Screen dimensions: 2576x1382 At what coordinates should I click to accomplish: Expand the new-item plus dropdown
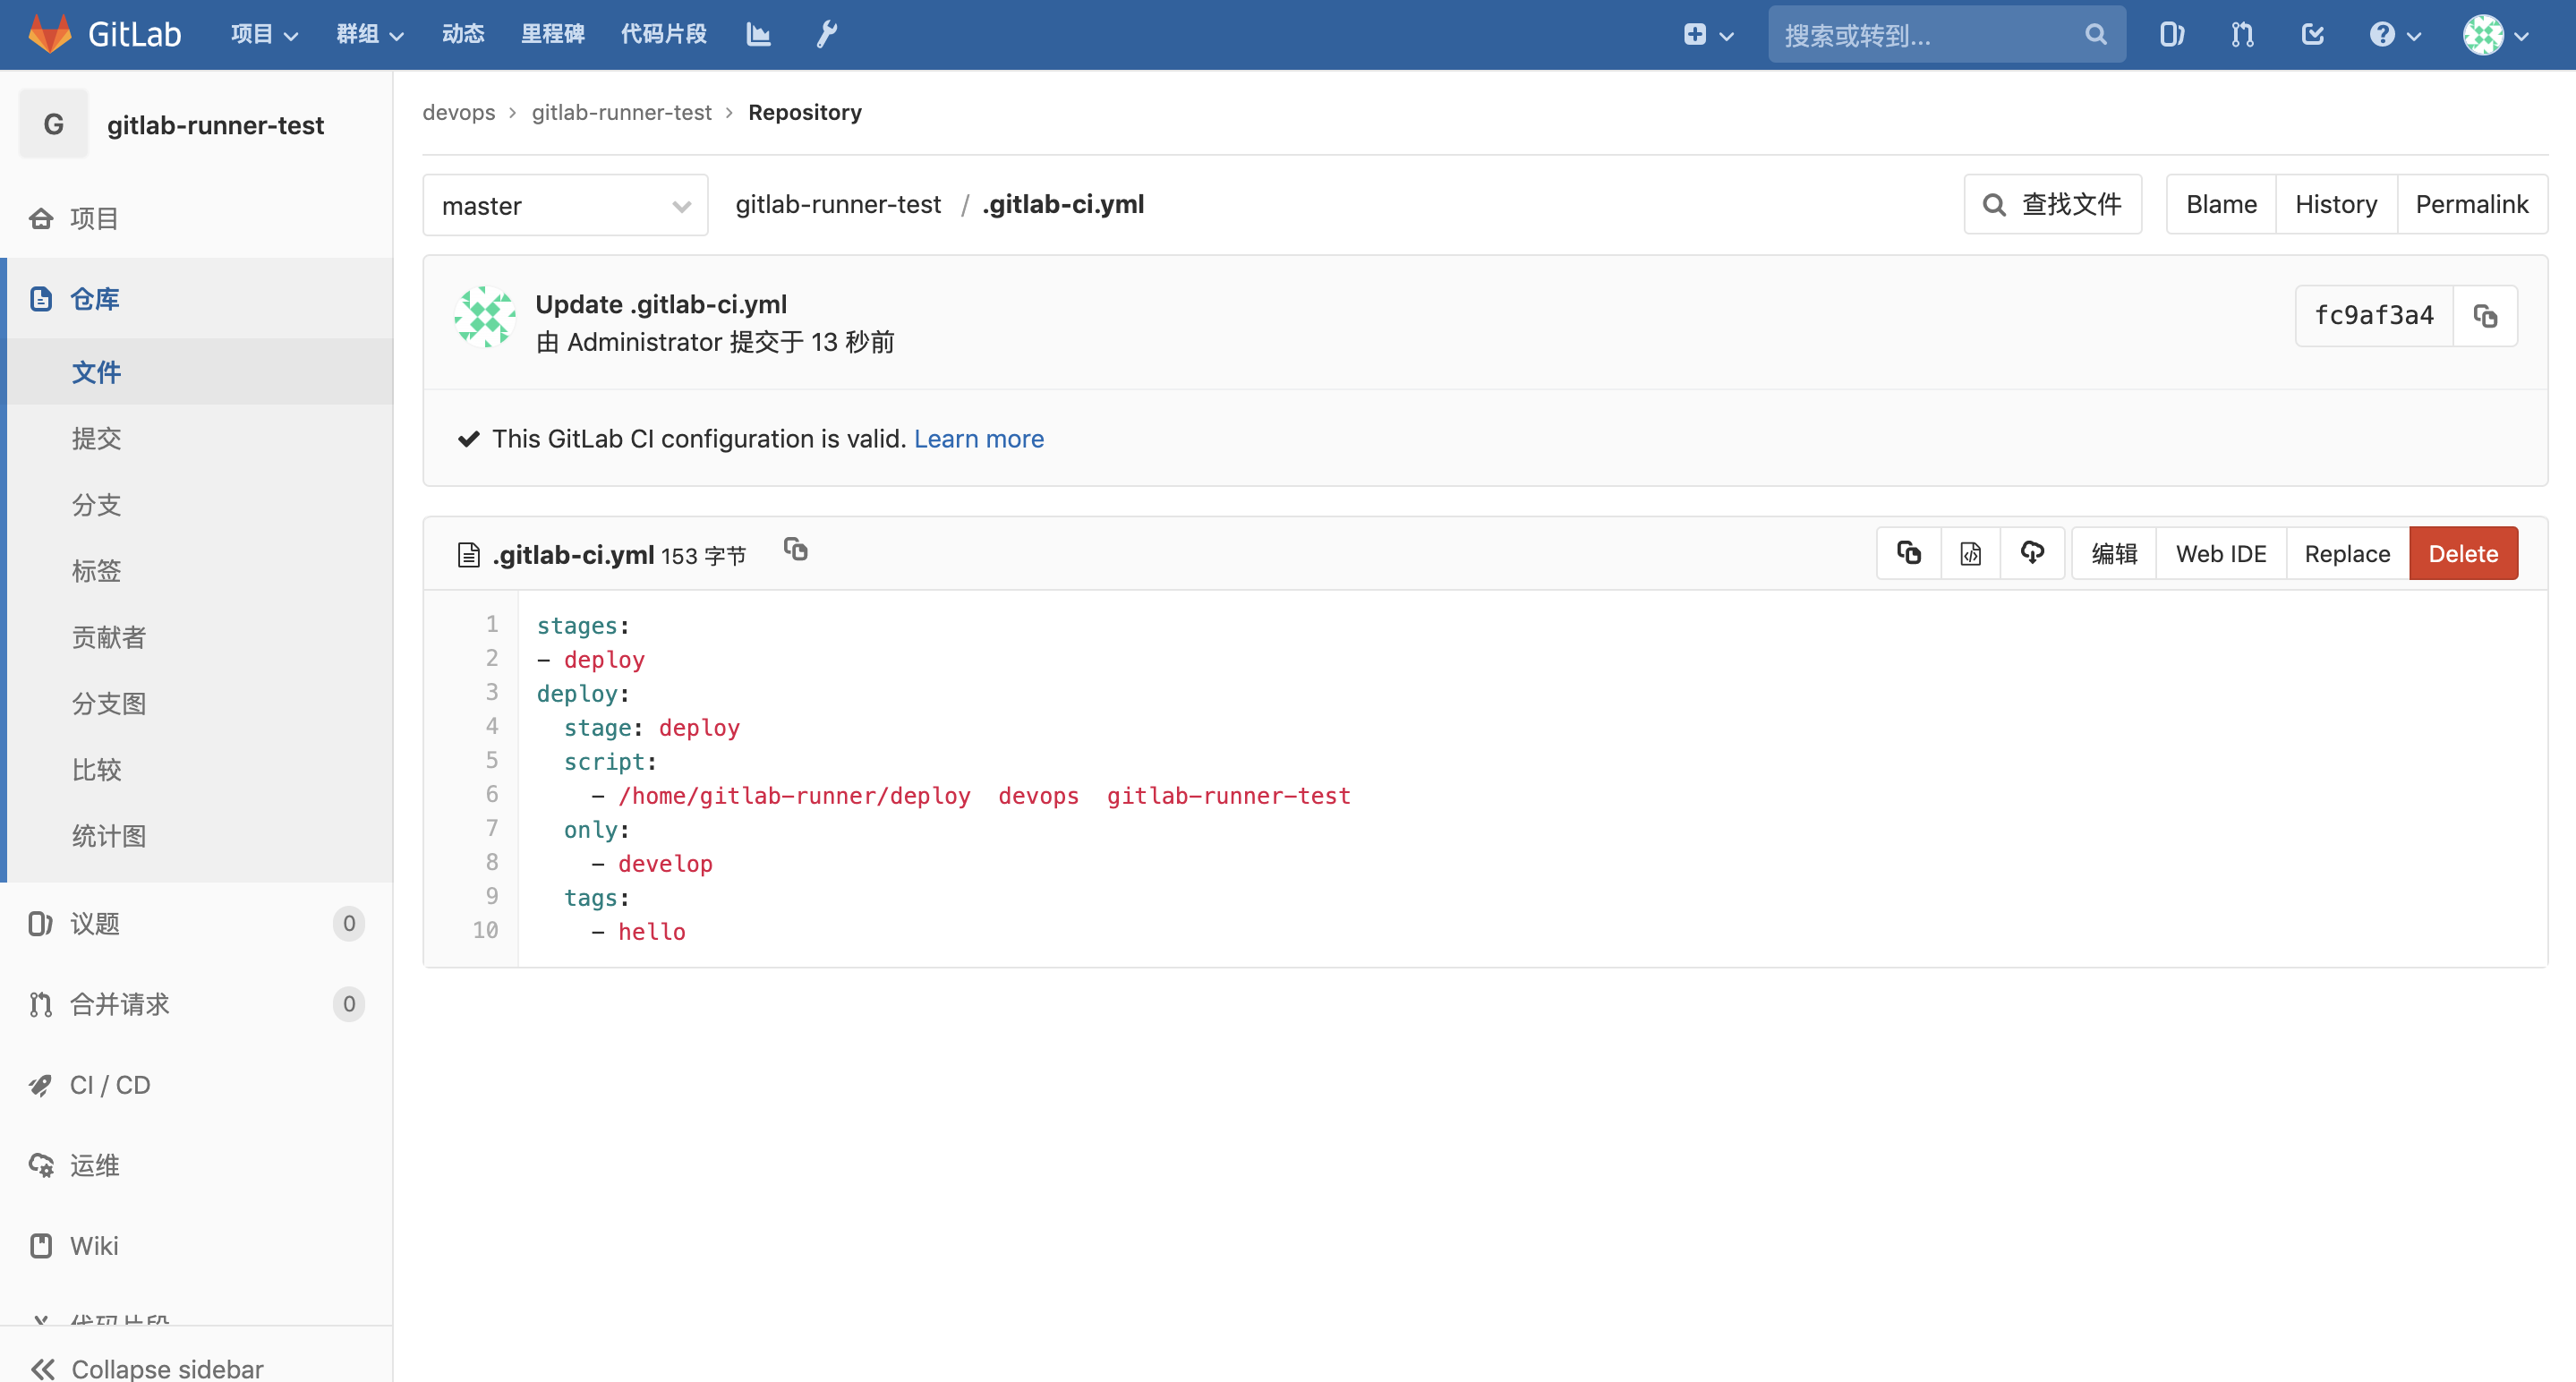pos(1707,34)
